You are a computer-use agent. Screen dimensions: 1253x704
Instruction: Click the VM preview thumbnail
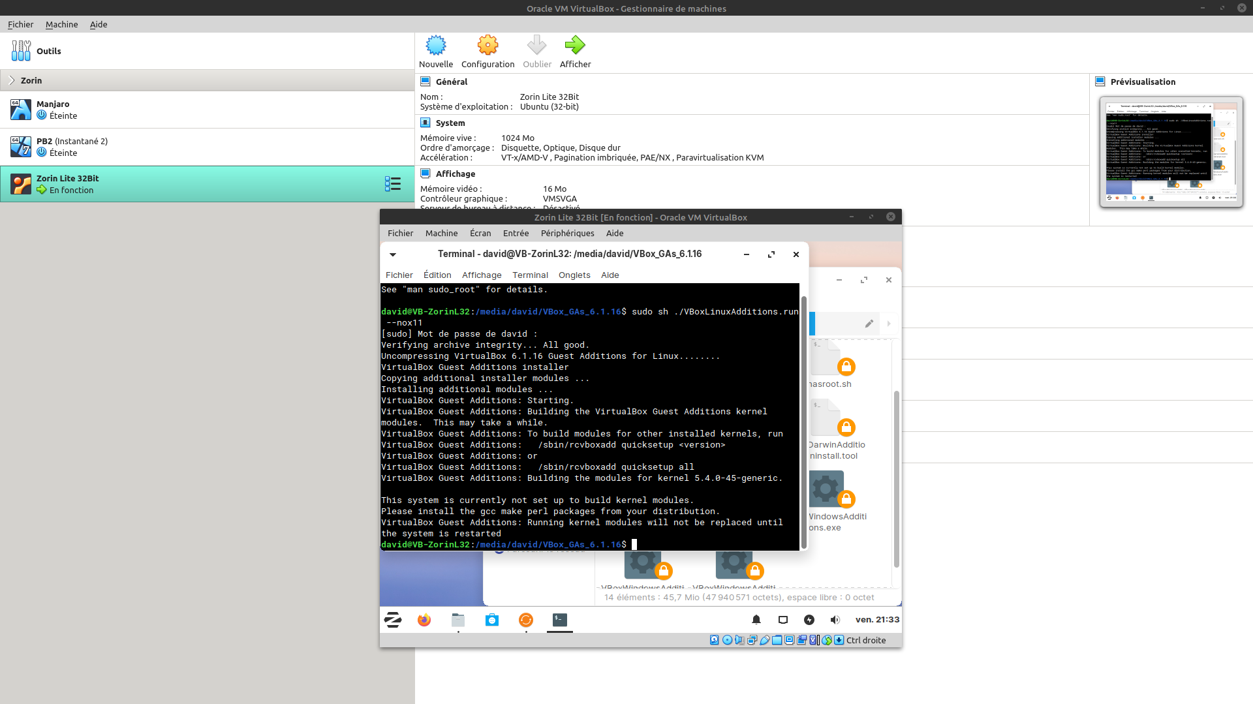pos(1171,152)
